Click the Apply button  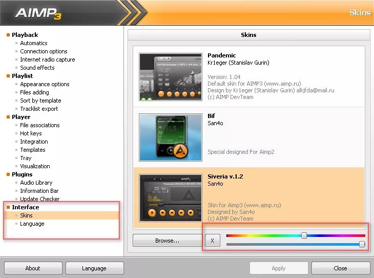click(x=279, y=268)
